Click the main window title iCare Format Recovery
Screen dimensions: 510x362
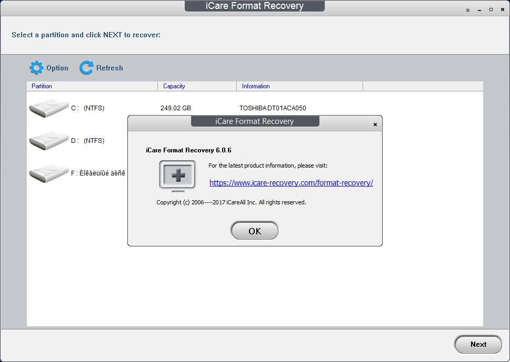click(255, 6)
